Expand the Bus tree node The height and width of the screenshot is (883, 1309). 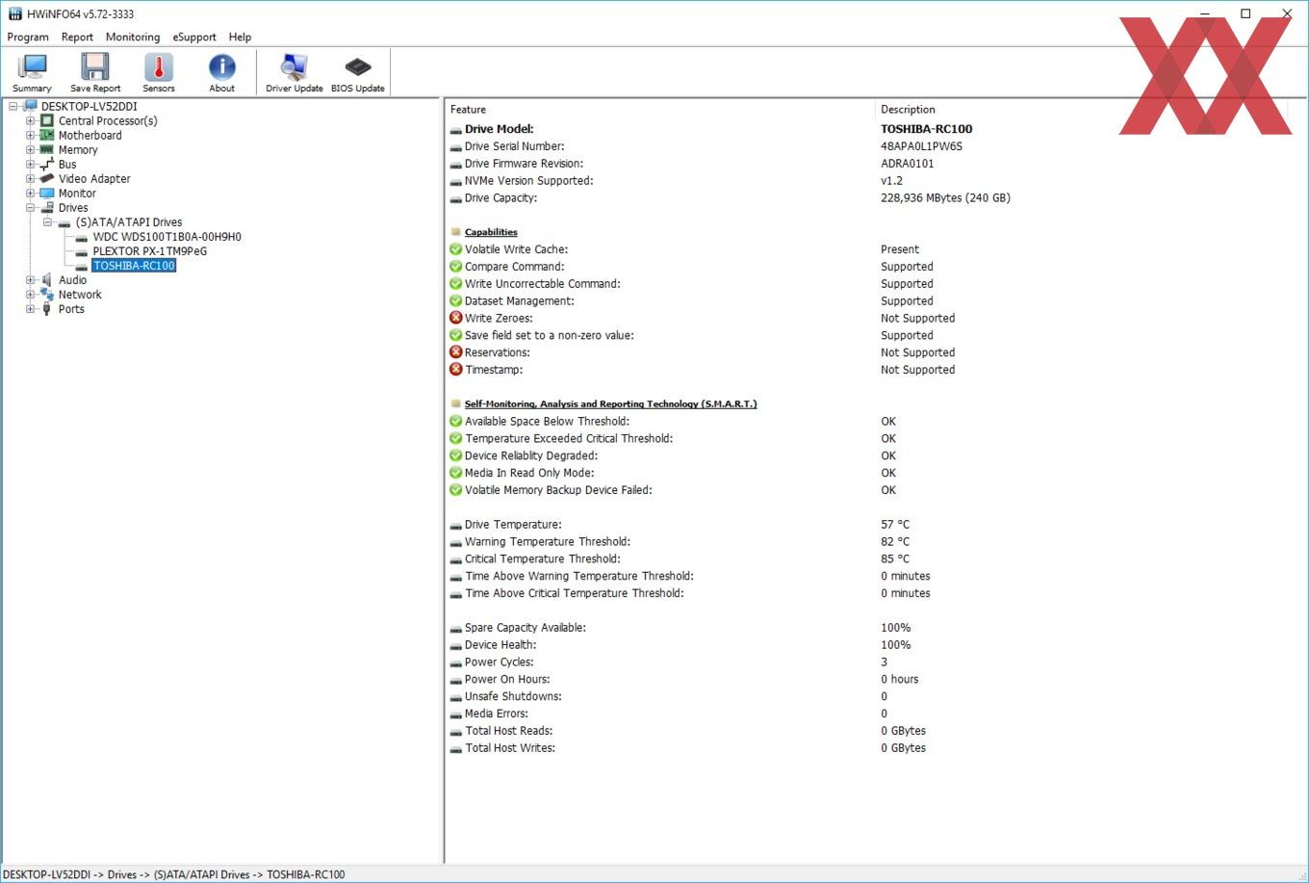[x=30, y=165]
